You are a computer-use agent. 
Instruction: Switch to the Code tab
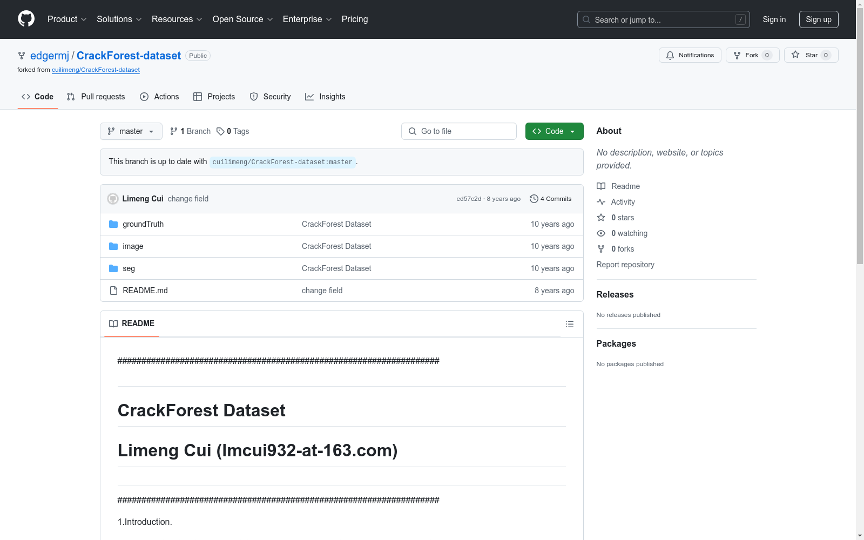coord(37,97)
